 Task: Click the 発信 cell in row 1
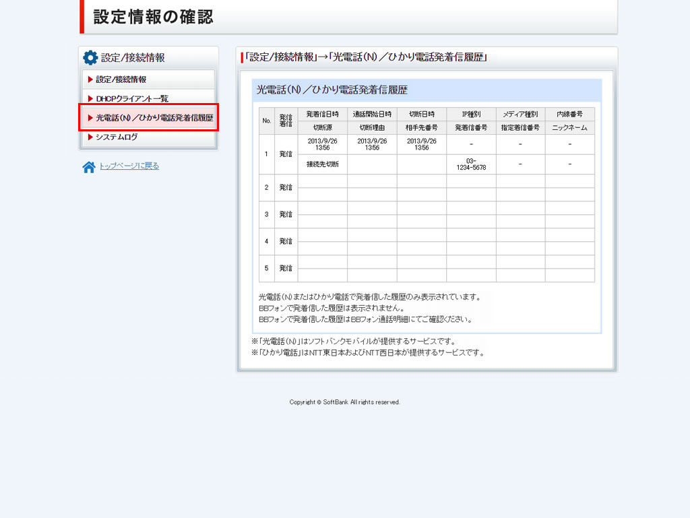286,154
